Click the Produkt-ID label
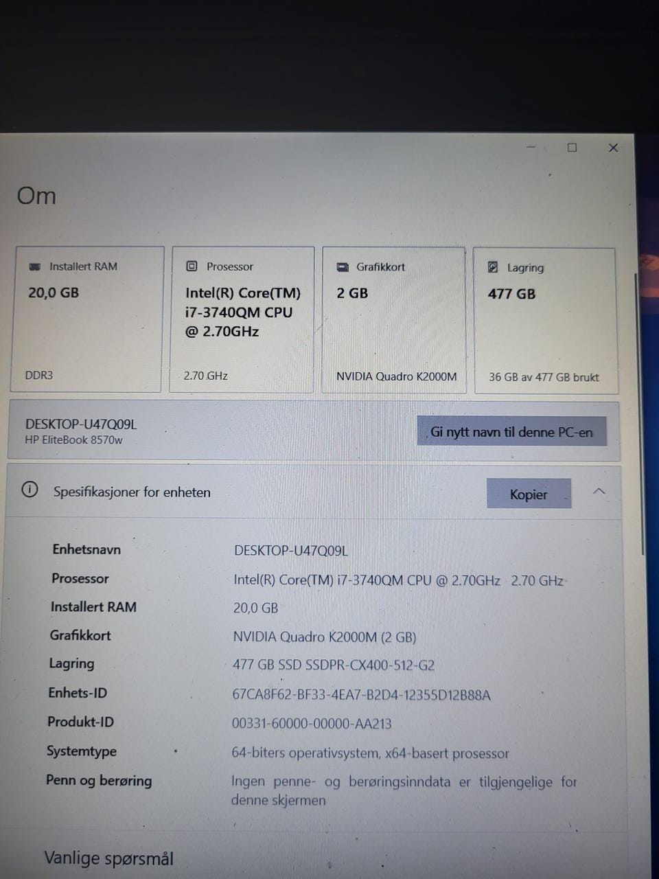 point(80,722)
